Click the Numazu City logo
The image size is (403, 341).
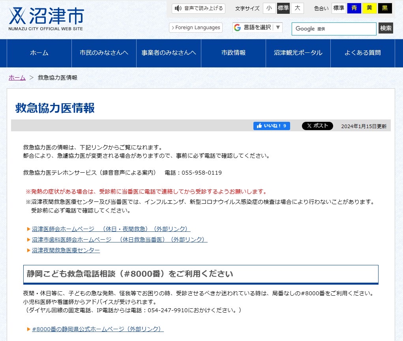tap(46, 19)
